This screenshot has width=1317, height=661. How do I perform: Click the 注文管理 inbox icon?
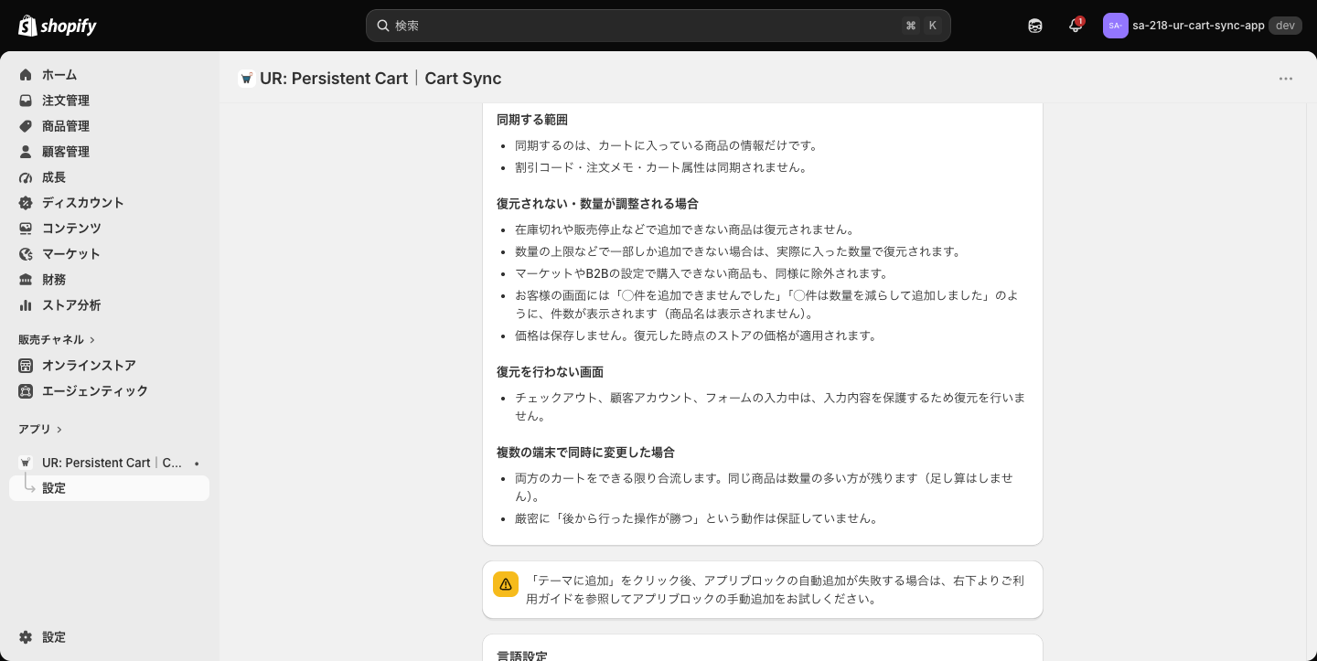coord(26,101)
